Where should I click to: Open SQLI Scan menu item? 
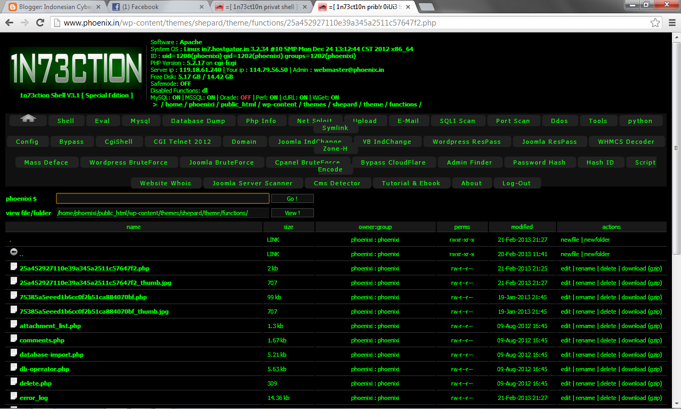458,121
